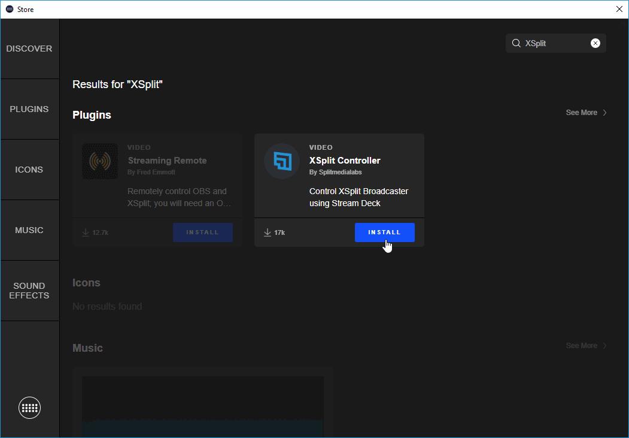This screenshot has height=438, width=629.
Task: Click 'By Splitmedialabs' author text
Action: click(x=335, y=172)
